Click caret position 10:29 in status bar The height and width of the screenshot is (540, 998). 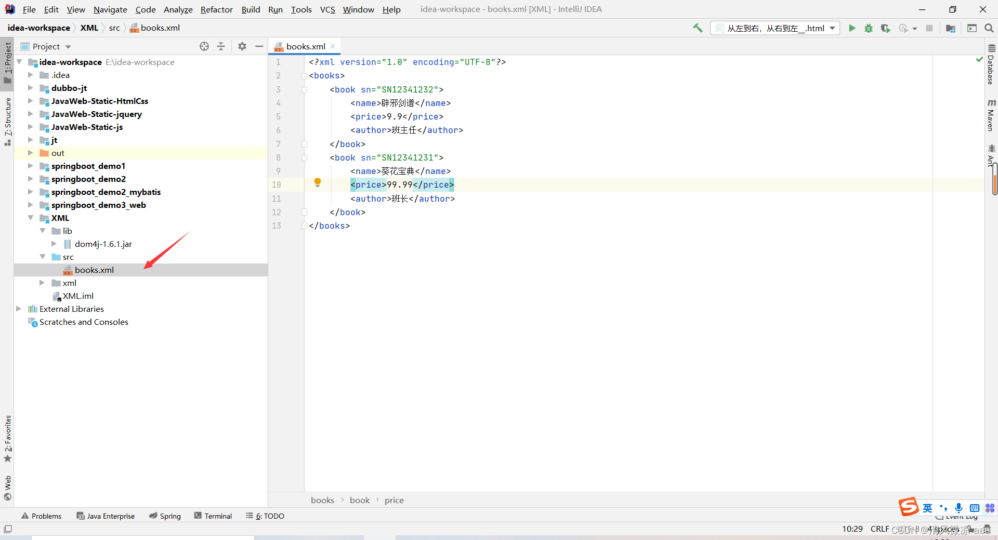(x=852, y=529)
